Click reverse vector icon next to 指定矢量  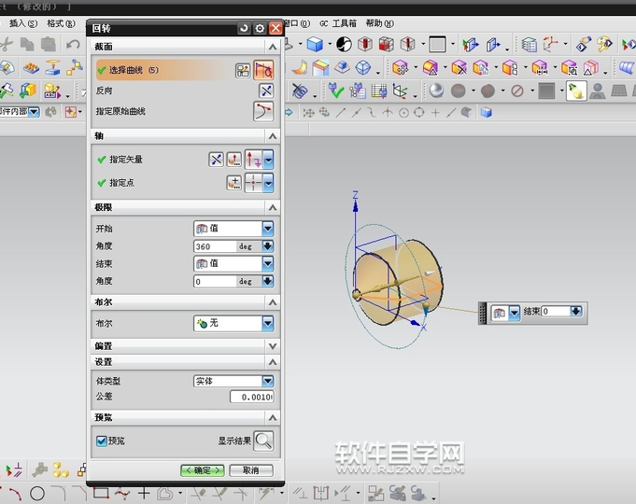coord(216,160)
